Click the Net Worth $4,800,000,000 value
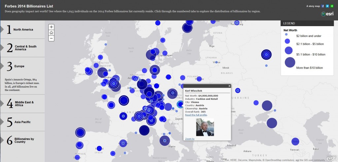The height and width of the screenshot is (162, 338). coord(208,96)
